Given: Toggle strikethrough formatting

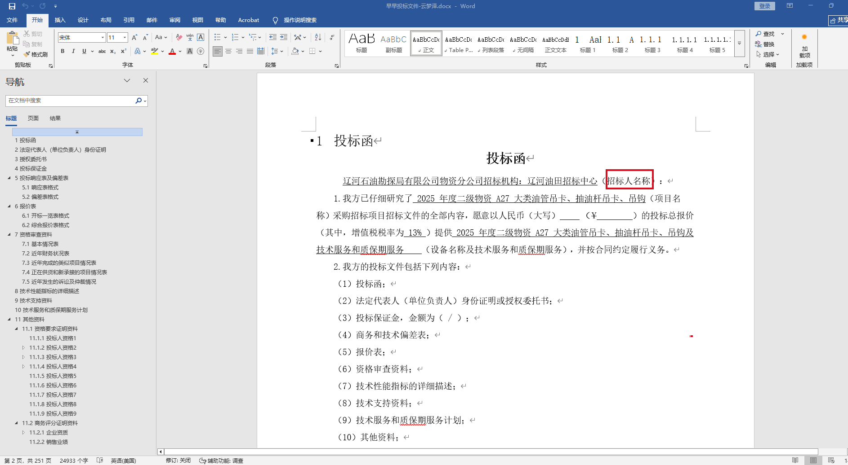Looking at the screenshot, I should [102, 51].
